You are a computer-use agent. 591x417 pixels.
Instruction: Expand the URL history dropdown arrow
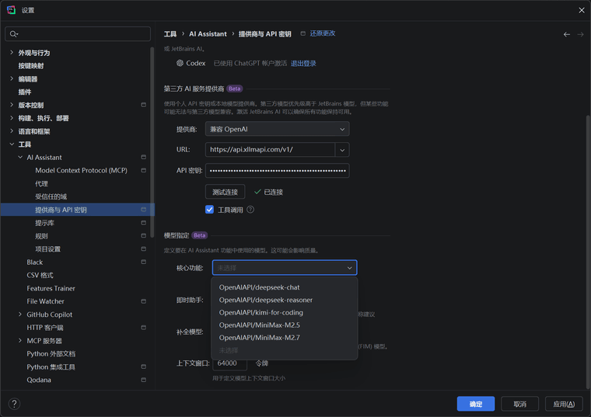(x=342, y=150)
